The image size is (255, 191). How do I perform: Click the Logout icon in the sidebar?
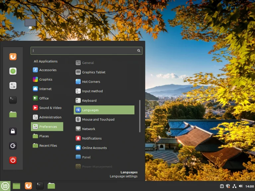click(x=13, y=146)
